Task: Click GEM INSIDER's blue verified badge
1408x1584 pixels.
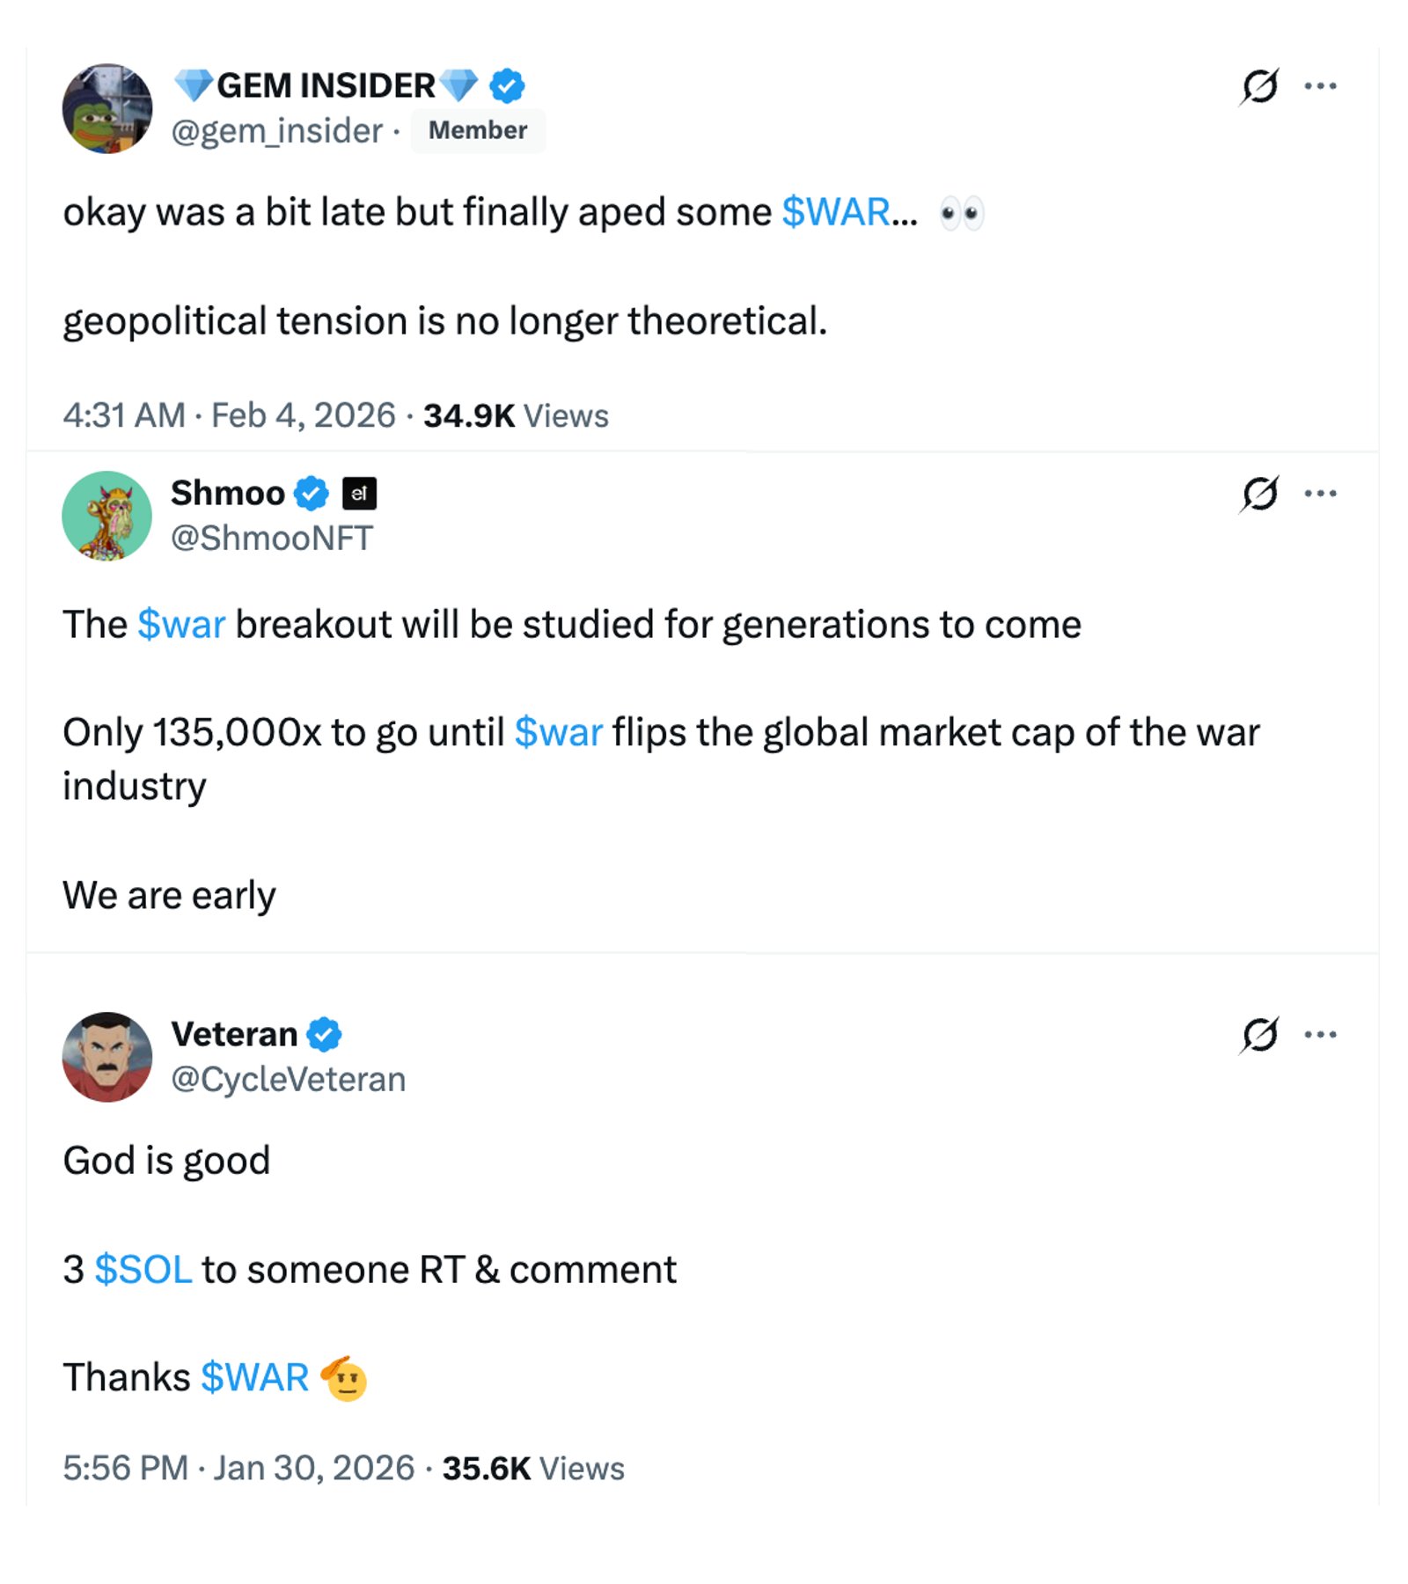Action: point(507,86)
